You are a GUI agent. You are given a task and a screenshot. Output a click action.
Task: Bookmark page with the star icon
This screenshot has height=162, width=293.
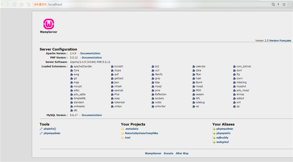pos(284,4)
